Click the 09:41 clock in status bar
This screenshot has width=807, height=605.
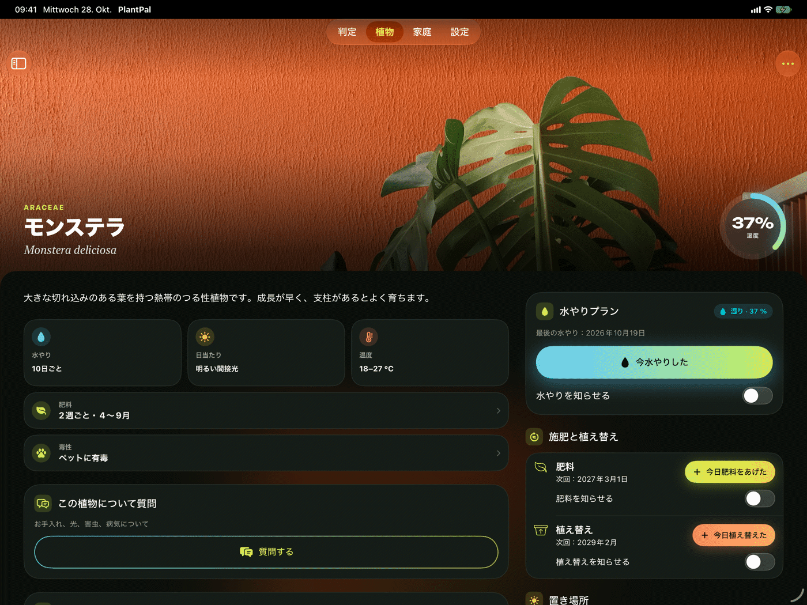26,10
